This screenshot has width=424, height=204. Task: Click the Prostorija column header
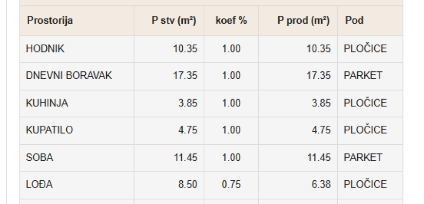coord(50,20)
